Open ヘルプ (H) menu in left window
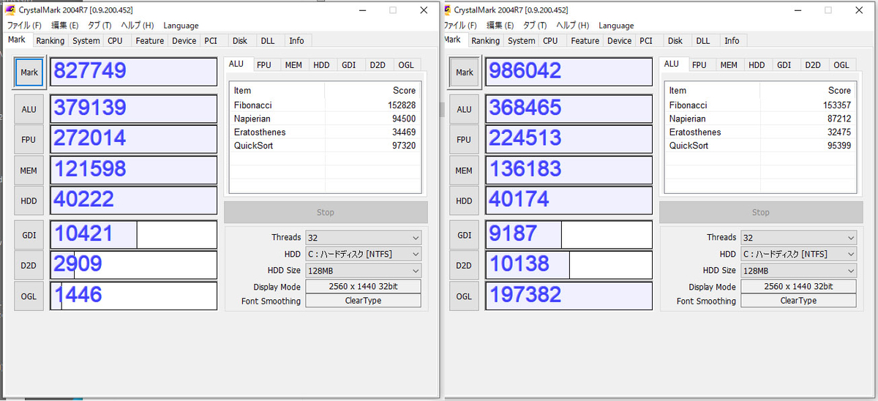The height and width of the screenshot is (401, 878). click(x=137, y=26)
